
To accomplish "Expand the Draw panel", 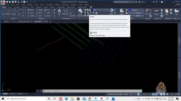I will (x=14, y=19).
